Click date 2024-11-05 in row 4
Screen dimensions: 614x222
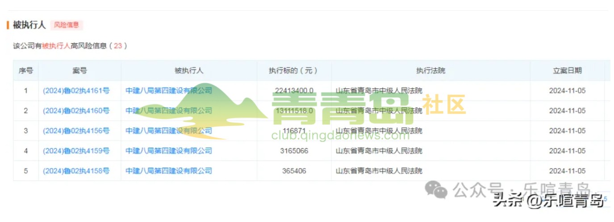(x=567, y=151)
